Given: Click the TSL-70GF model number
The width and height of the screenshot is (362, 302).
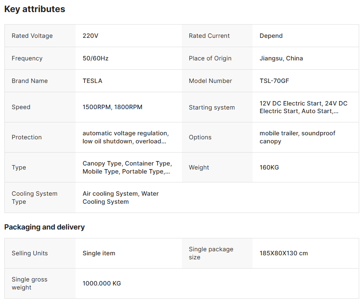Looking at the screenshot, I should click(x=274, y=81).
